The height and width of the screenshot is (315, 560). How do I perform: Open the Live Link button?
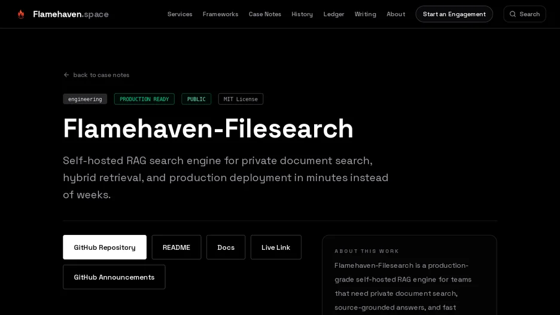point(276,247)
